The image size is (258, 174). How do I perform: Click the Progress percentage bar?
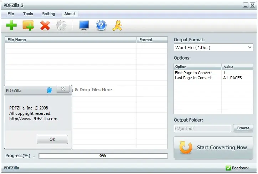tap(103, 156)
